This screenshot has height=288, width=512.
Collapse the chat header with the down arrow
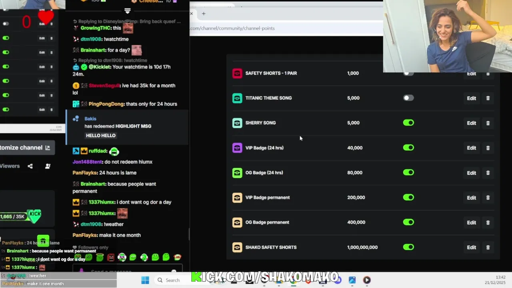point(127,11)
